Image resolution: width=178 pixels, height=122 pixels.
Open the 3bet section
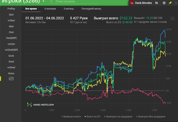tap(11, 15)
